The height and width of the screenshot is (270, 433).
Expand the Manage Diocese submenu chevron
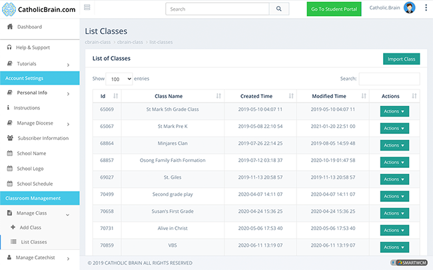pyautogui.click(x=68, y=125)
